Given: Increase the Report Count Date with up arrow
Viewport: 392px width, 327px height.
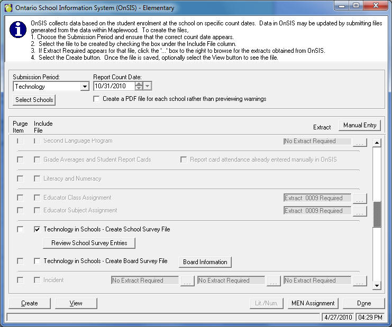Looking at the screenshot, I should 139,83.
